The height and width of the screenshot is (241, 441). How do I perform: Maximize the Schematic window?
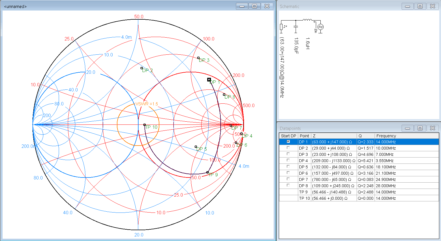point(420,6)
